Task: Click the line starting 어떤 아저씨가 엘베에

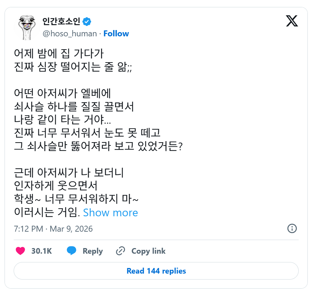Action: pyautogui.click(x=62, y=93)
